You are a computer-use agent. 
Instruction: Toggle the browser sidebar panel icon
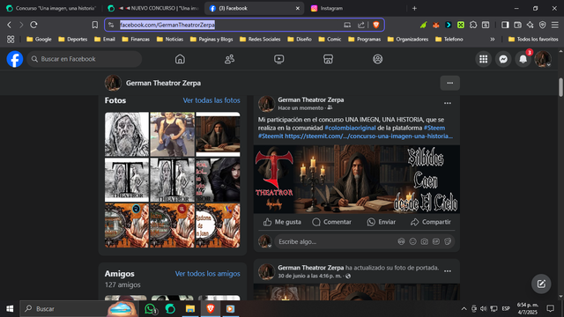pos(505,25)
